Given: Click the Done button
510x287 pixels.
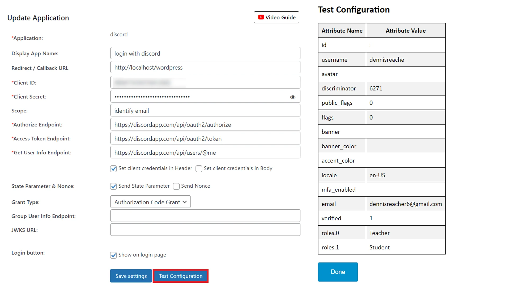Looking at the screenshot, I should (x=338, y=272).
